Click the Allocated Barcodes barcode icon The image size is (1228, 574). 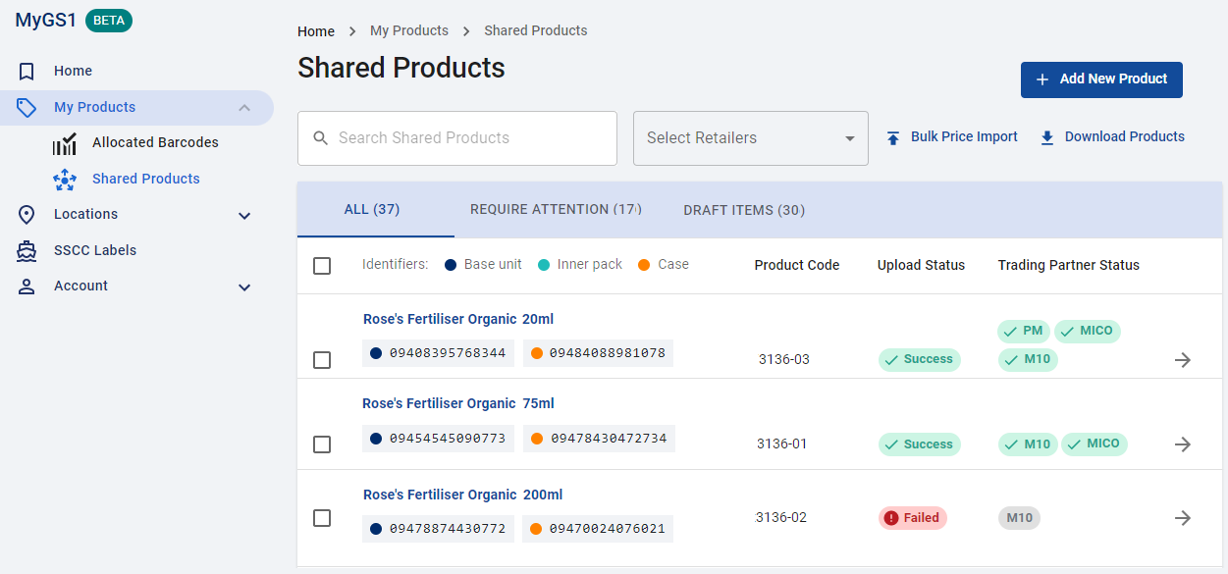(65, 144)
